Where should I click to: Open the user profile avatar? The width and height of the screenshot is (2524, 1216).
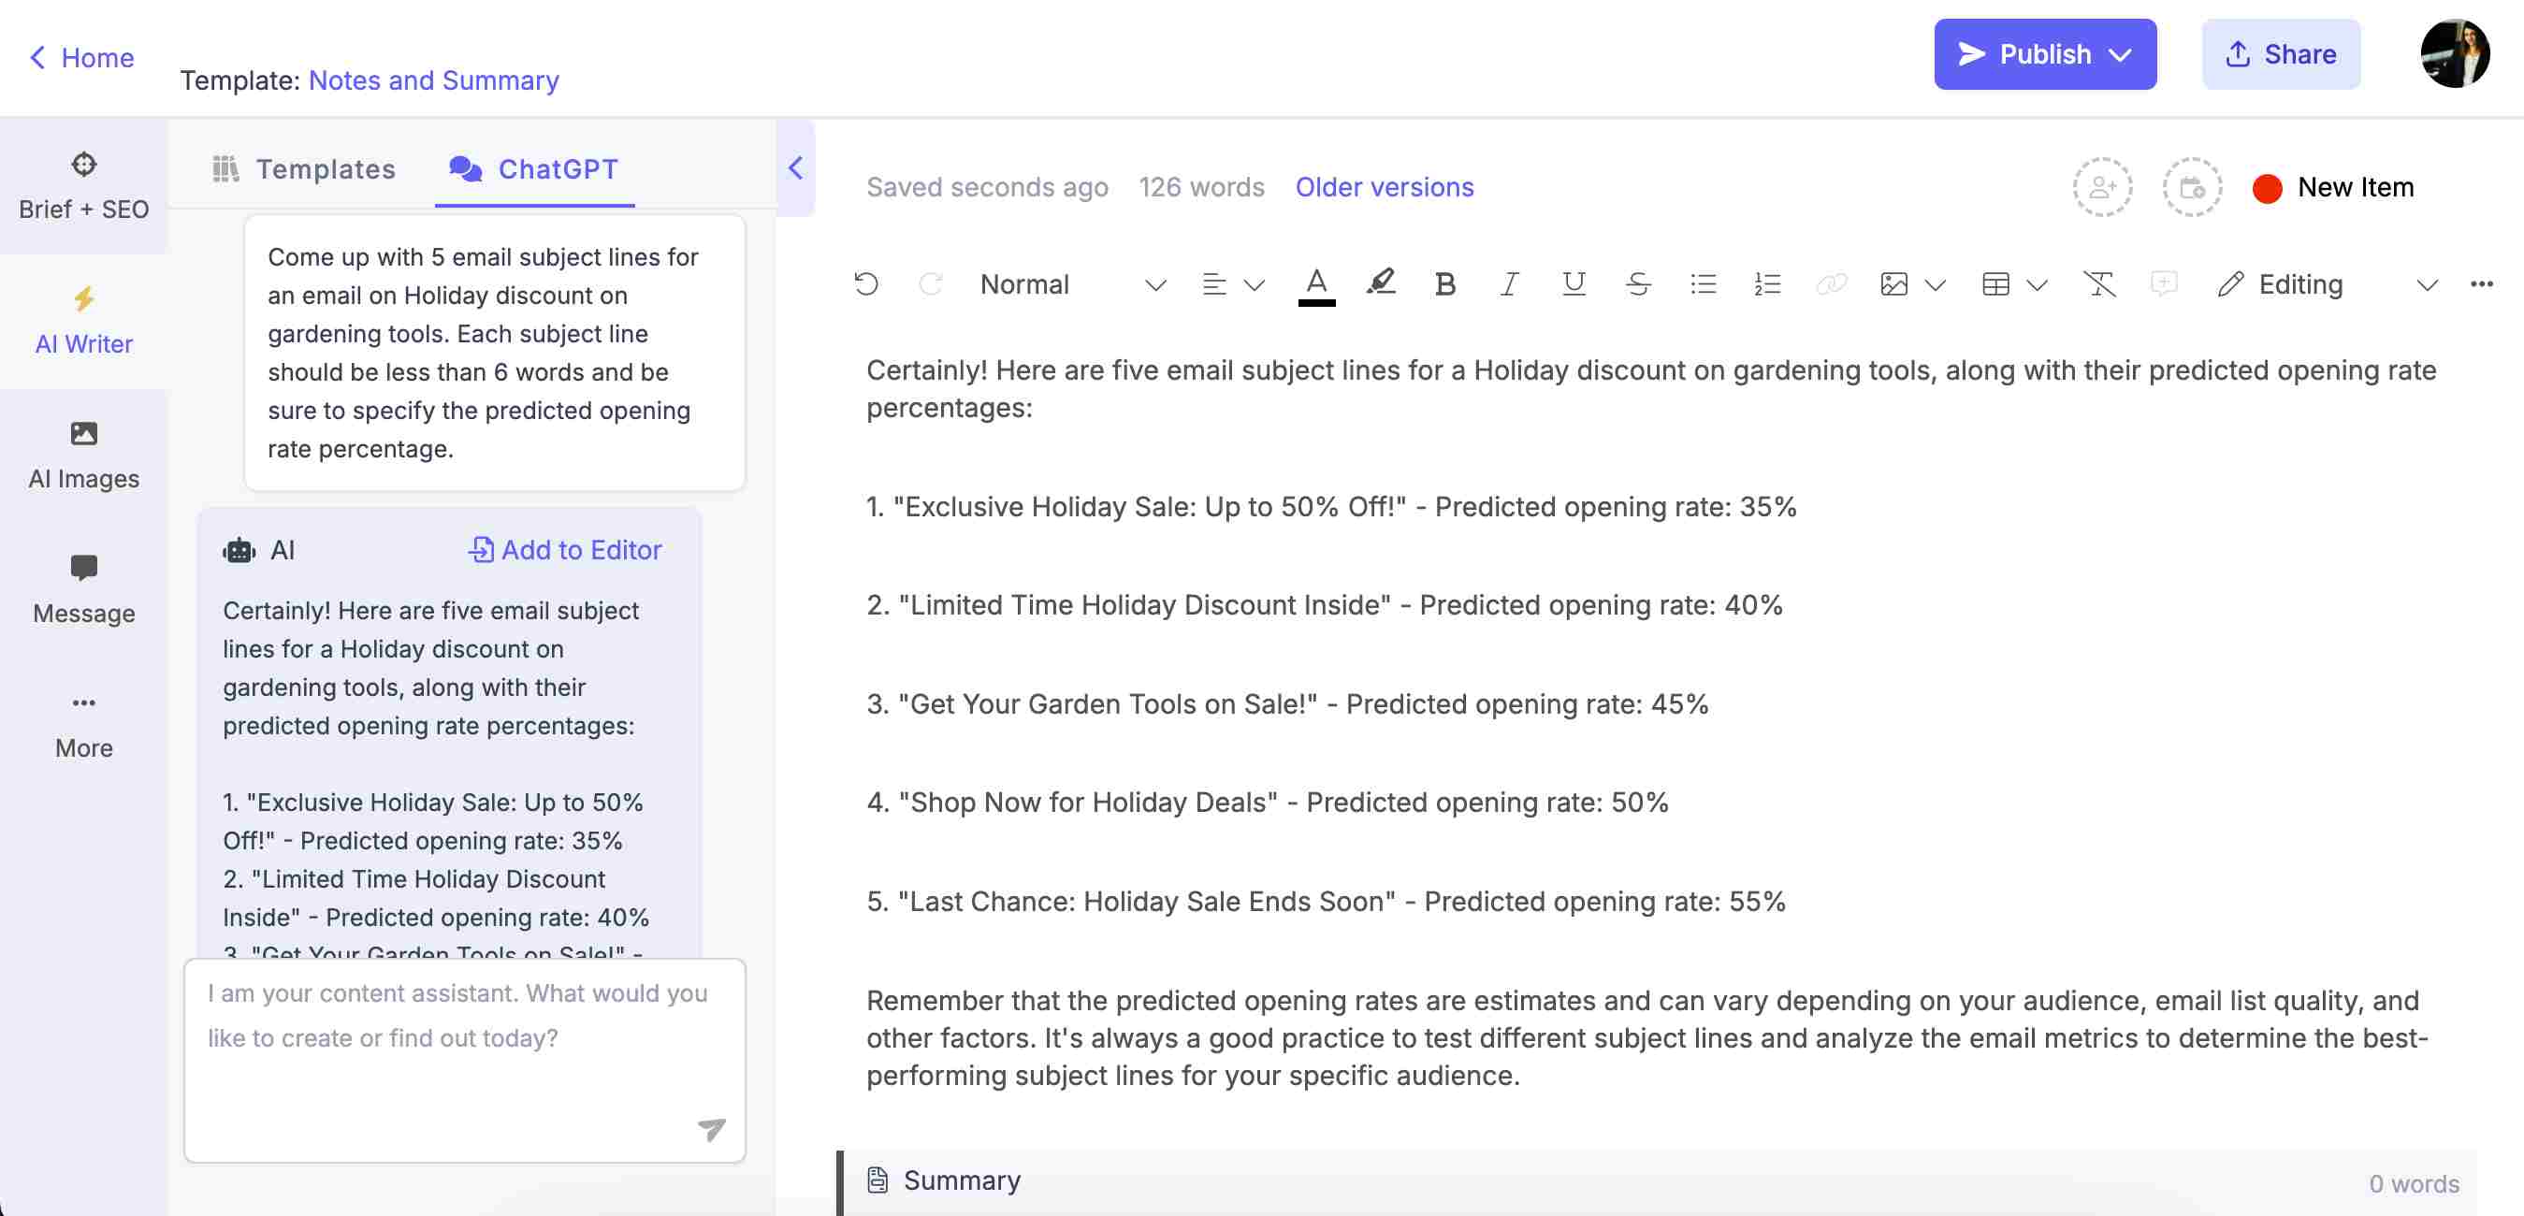(2455, 54)
